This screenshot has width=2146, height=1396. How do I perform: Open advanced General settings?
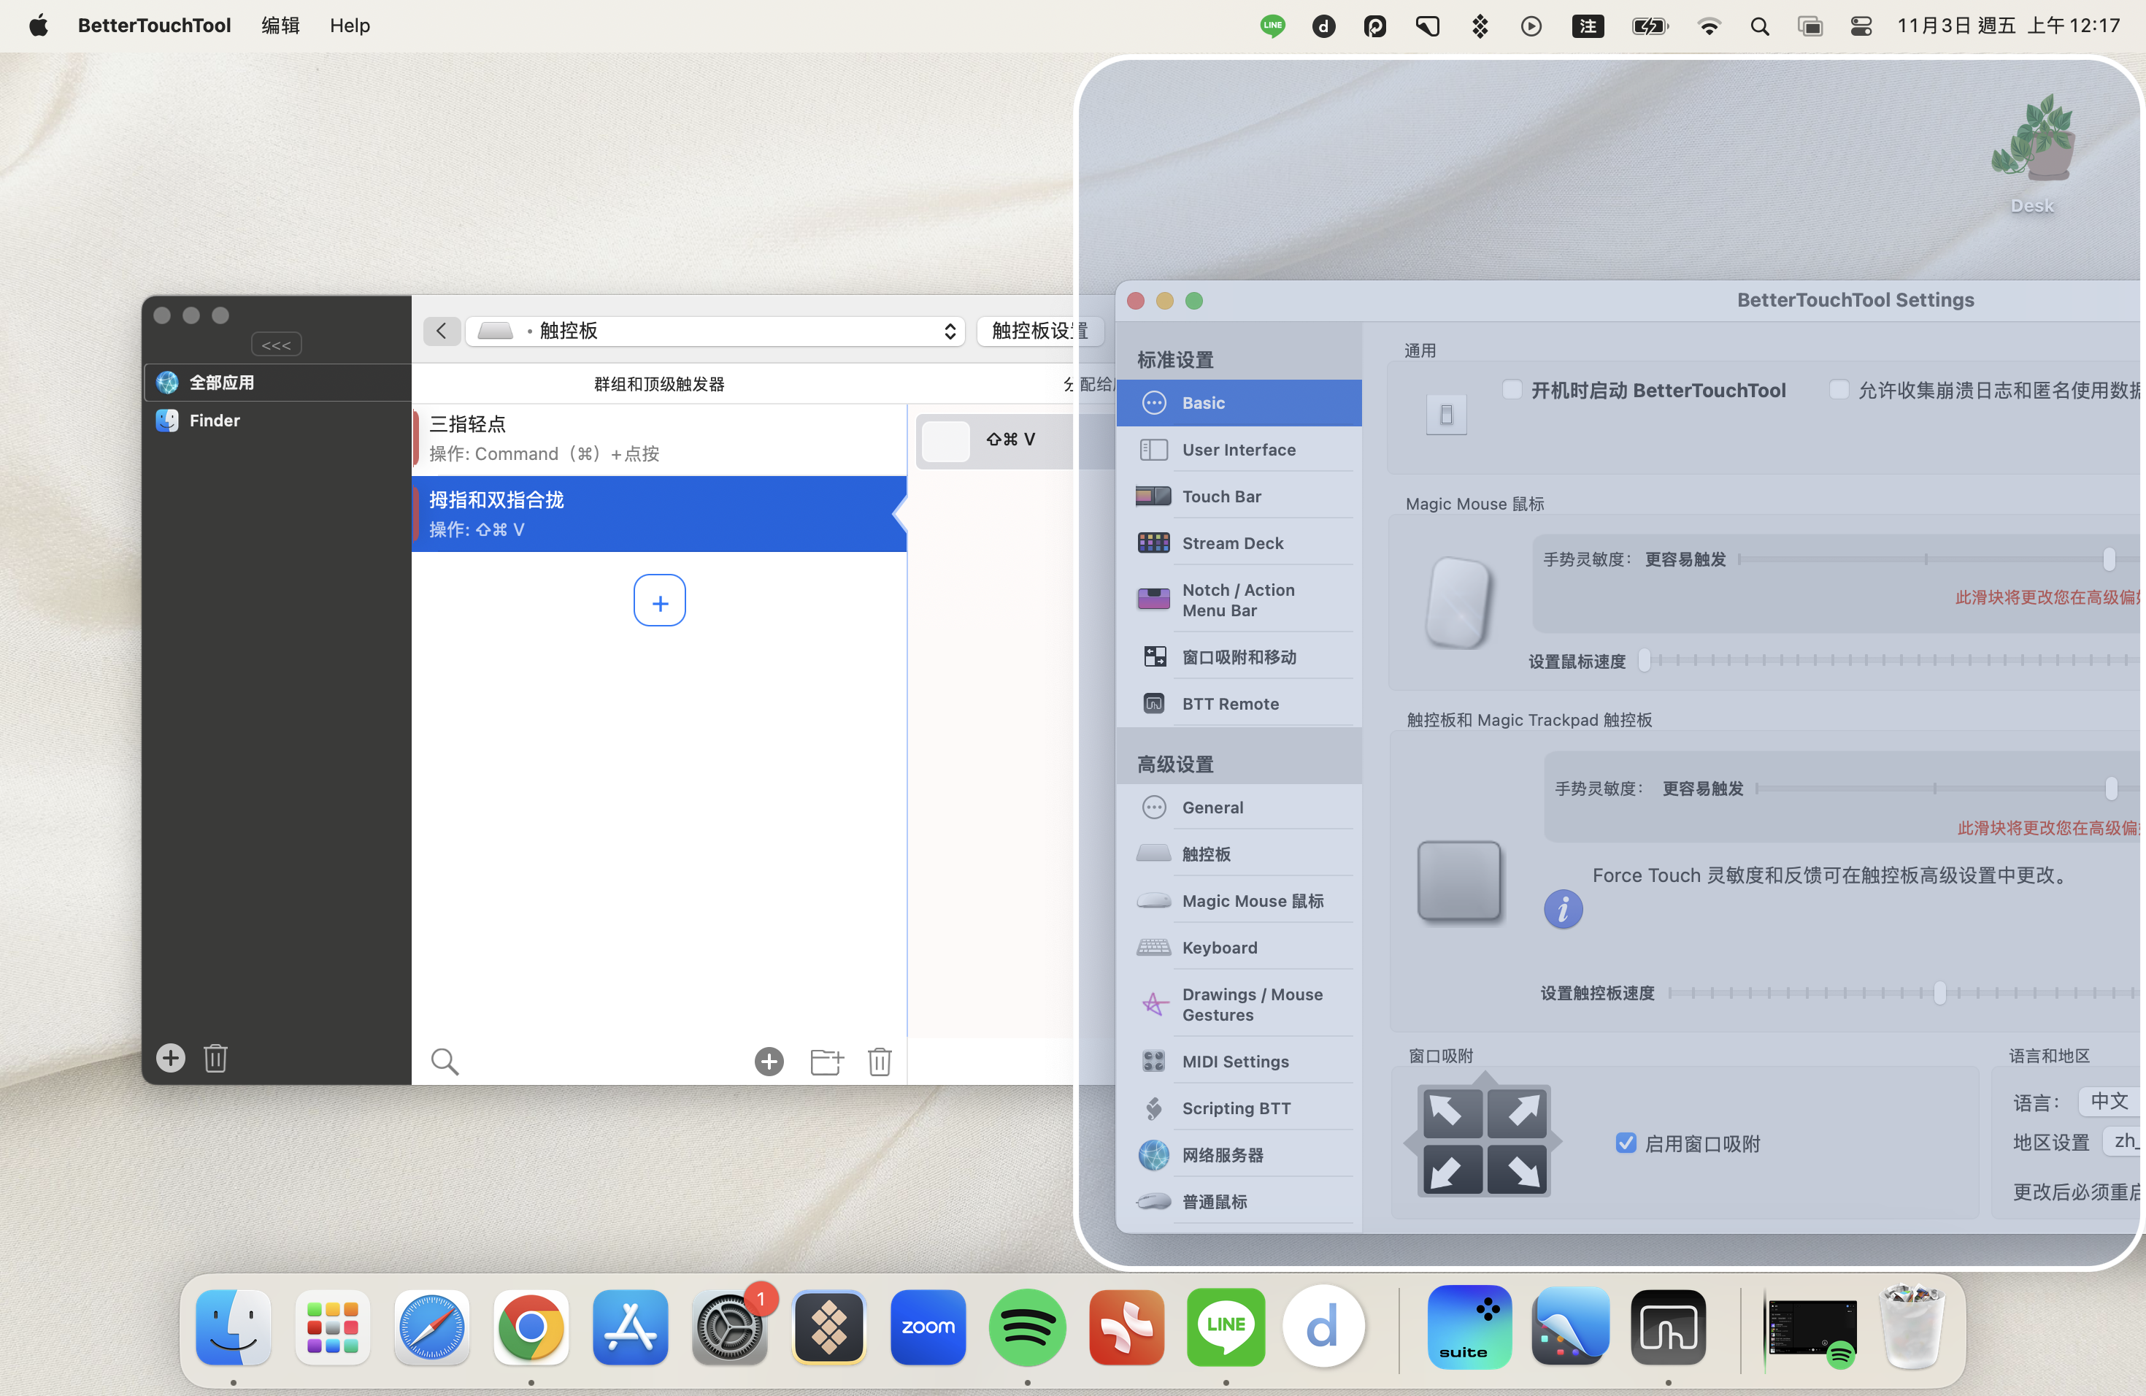pyautogui.click(x=1239, y=807)
